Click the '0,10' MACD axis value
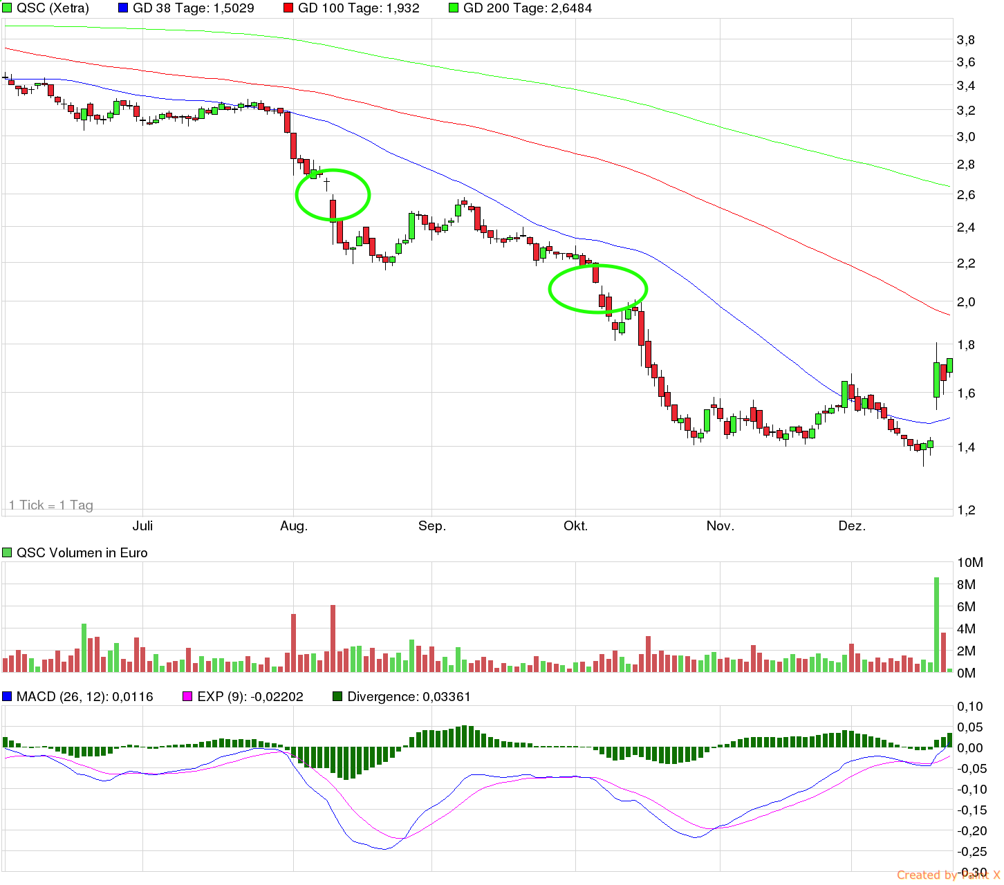This screenshot has height=885, width=1004. 970,707
